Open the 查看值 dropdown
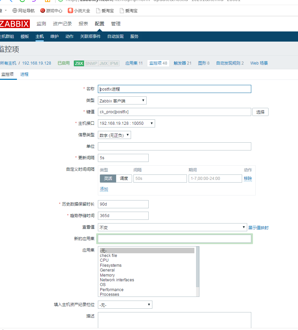Screen dimensions: 298x330 tap(172, 227)
